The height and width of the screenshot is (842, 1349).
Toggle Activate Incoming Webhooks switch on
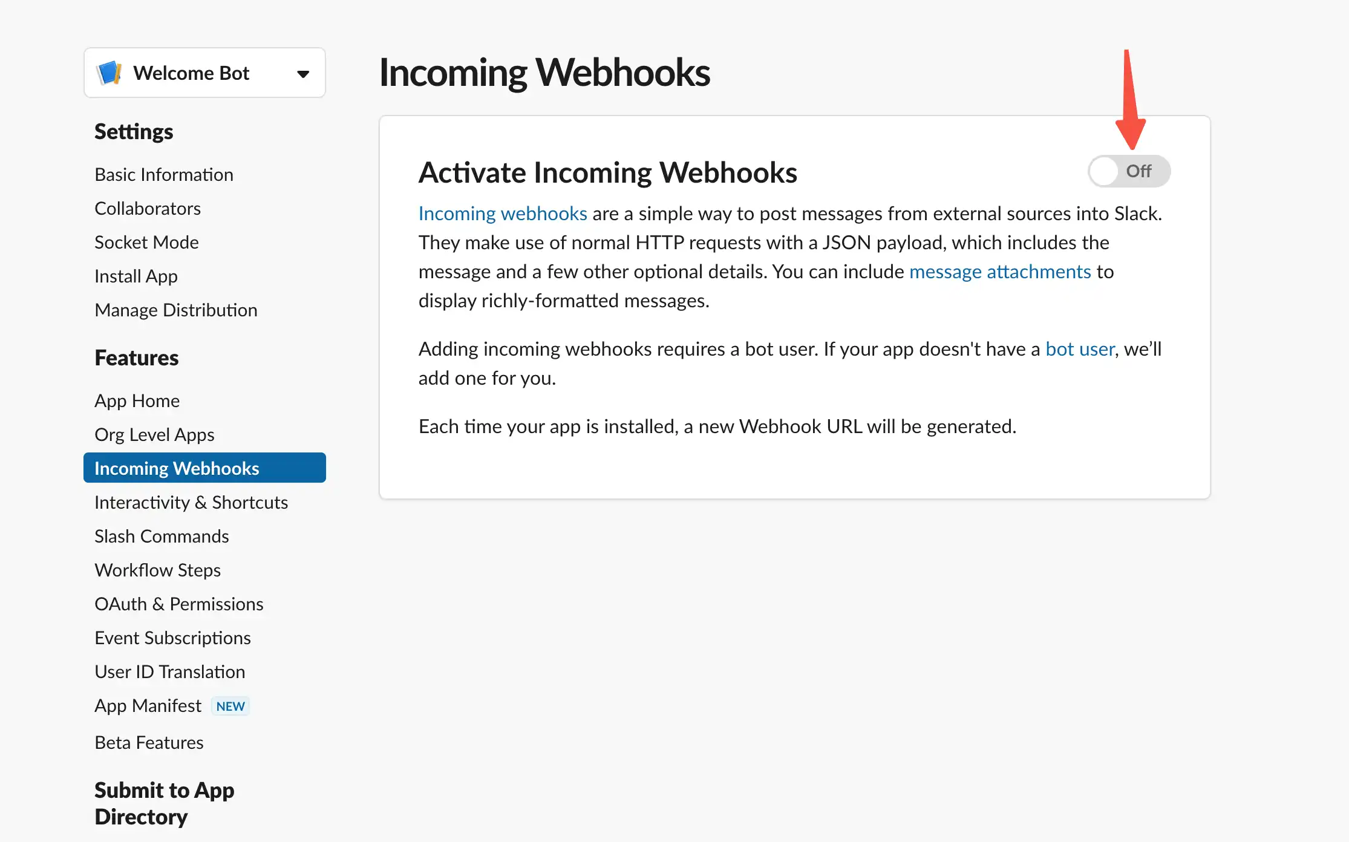point(1129,171)
